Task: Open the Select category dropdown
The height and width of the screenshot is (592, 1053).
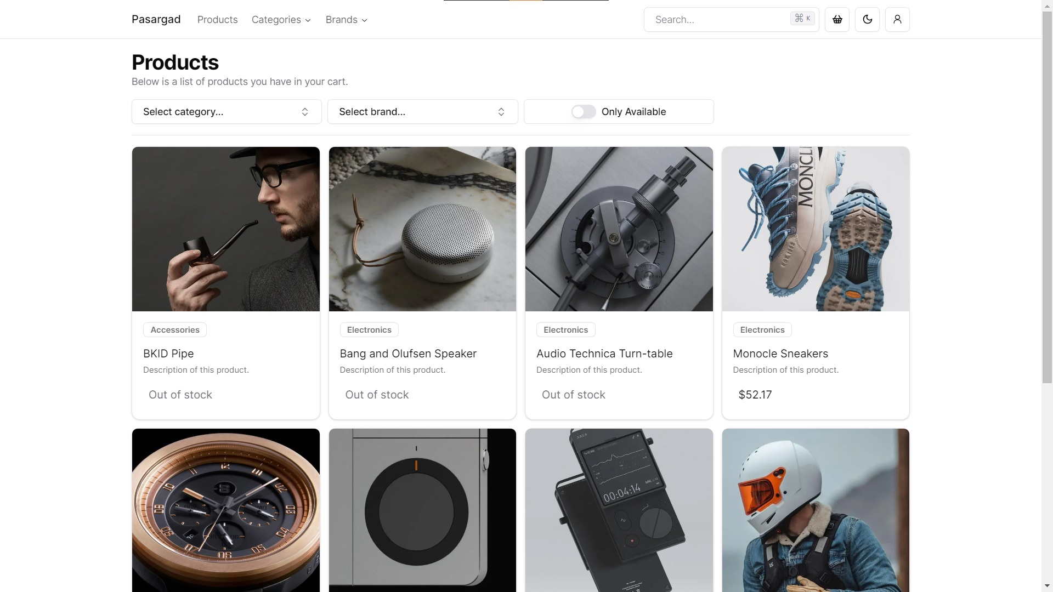Action: [226, 112]
